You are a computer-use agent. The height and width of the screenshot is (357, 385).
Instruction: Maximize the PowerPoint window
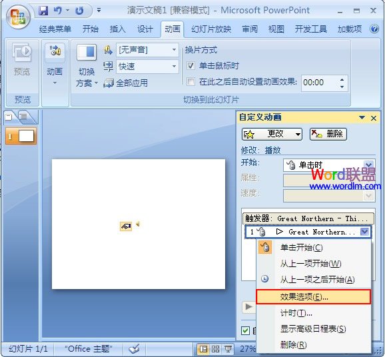coord(356,11)
